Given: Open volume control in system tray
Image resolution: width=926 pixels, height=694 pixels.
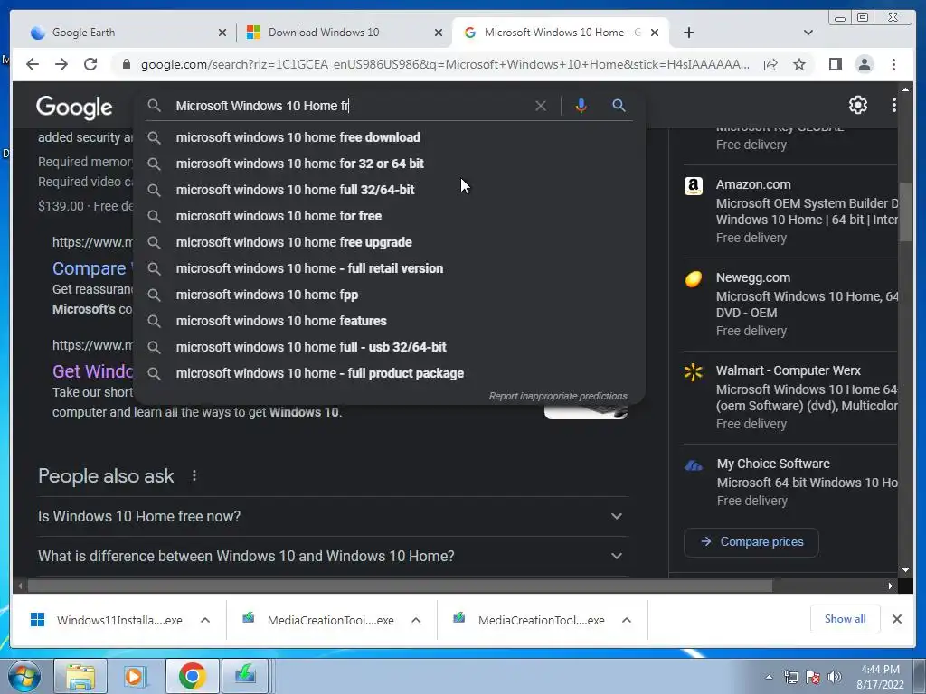Looking at the screenshot, I should click(x=835, y=677).
